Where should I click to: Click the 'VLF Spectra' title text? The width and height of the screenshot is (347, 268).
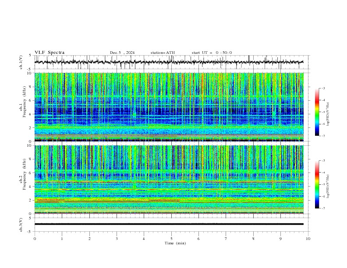(50, 53)
